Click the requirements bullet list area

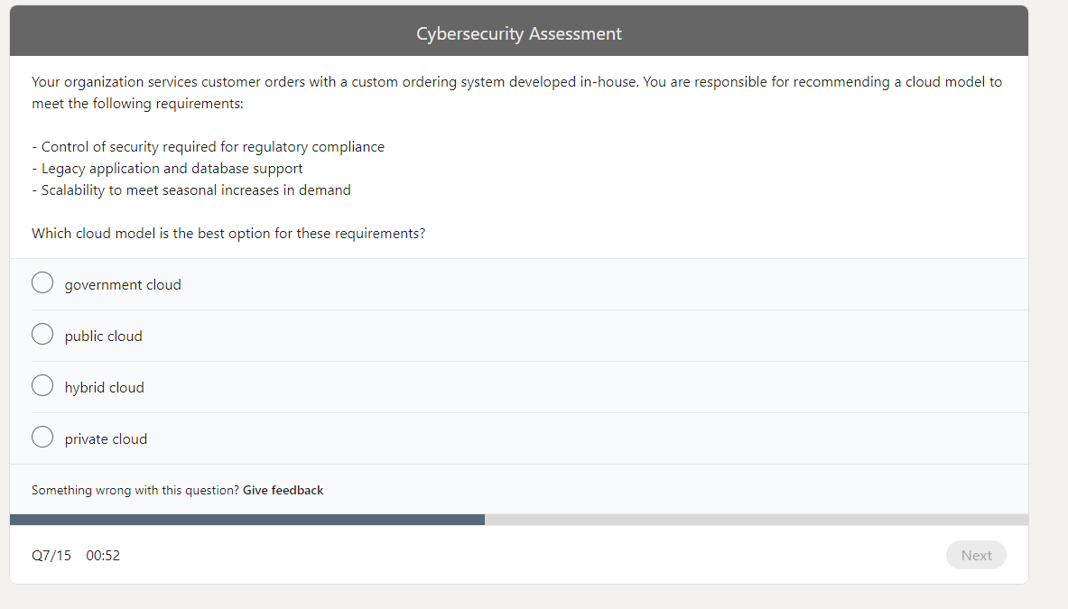click(x=190, y=168)
